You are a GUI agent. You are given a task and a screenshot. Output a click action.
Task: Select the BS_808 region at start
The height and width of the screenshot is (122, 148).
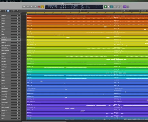pos(70,59)
